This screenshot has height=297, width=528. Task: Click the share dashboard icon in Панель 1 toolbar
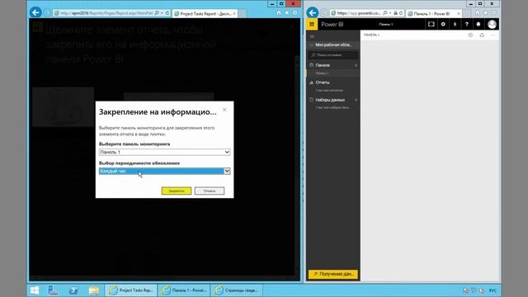click(482, 35)
